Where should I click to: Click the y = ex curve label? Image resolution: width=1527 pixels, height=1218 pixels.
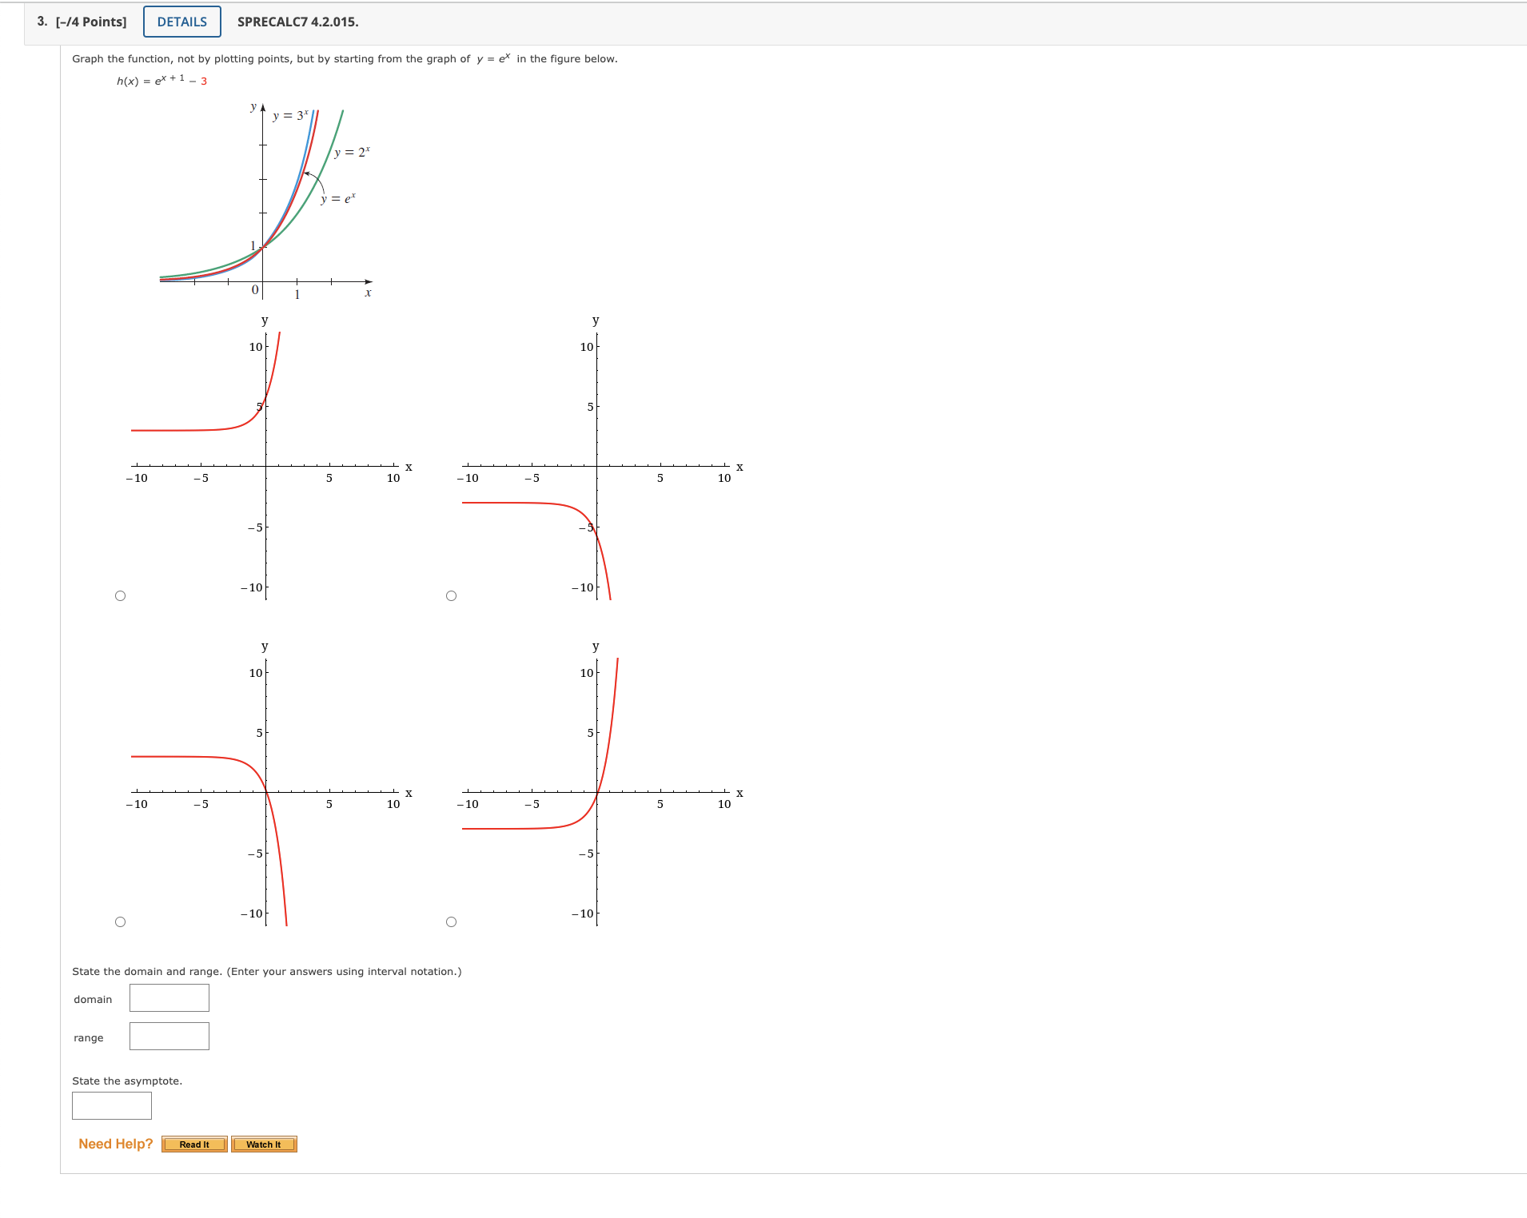click(339, 197)
